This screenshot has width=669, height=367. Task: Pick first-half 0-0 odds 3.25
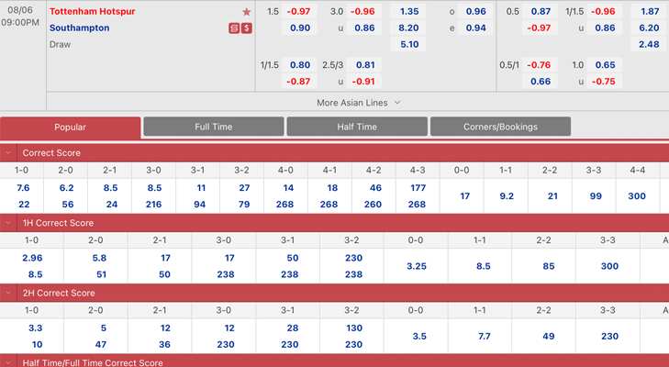[416, 266]
